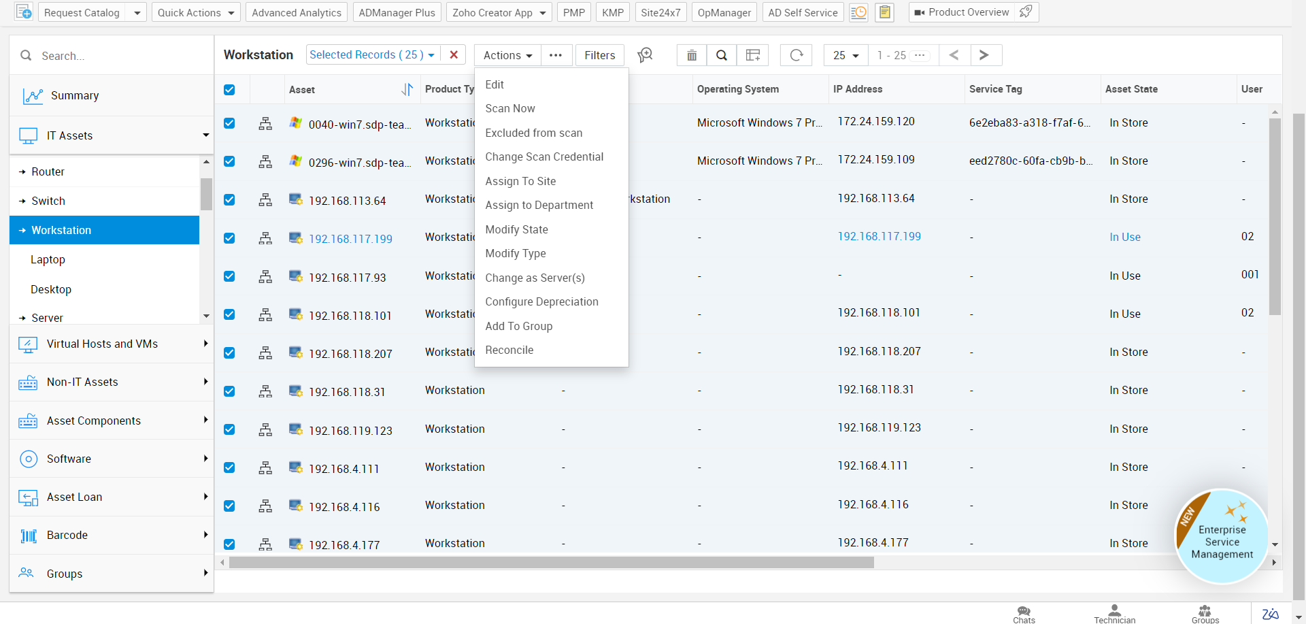Screen dimensions: 1306x624
Task: Choose Configure Depreciation menu item
Action: tap(541, 301)
